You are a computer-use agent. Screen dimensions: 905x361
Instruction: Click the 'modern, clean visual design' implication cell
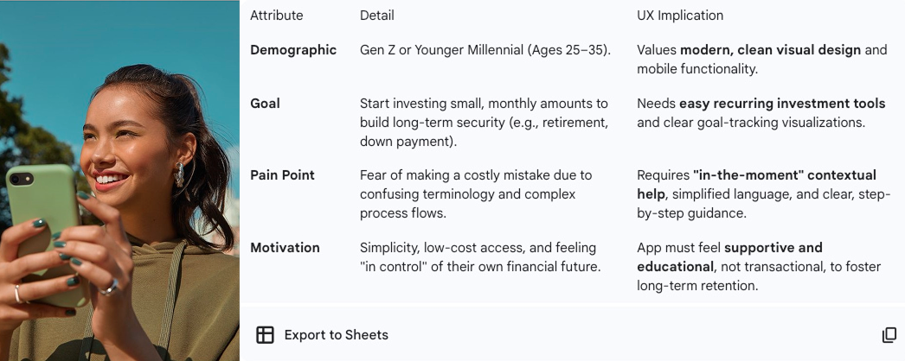point(761,60)
